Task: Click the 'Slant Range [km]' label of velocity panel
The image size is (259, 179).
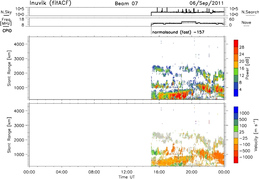Action: (x=9, y=135)
